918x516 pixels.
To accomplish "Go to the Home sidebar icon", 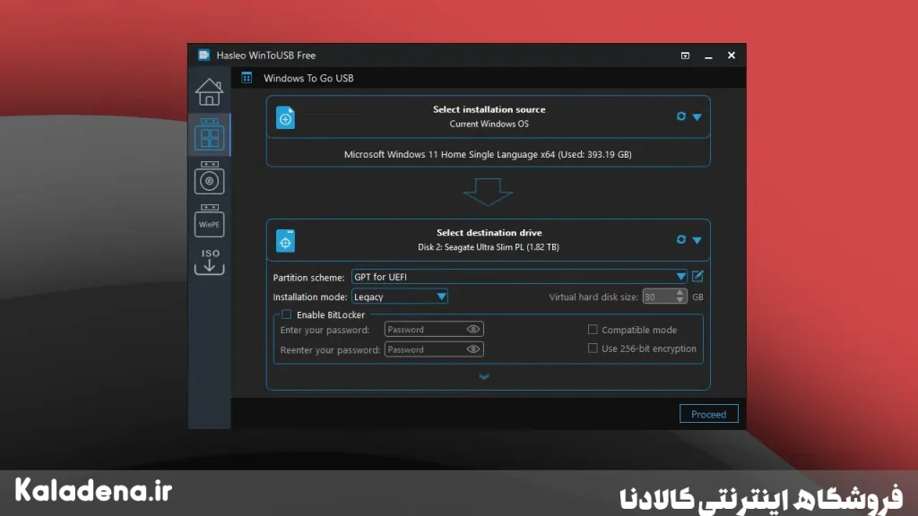I will [x=209, y=92].
